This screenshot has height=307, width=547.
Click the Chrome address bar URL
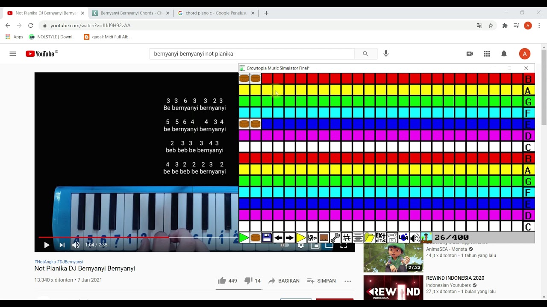click(90, 26)
